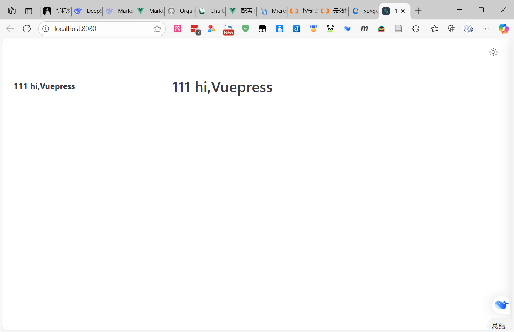This screenshot has height=332, width=514.
Task: Click the site info icon in address bar
Action: pyautogui.click(x=46, y=29)
